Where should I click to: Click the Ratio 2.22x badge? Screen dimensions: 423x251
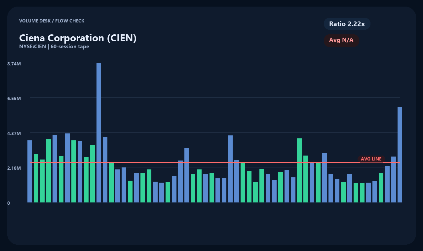347,24
